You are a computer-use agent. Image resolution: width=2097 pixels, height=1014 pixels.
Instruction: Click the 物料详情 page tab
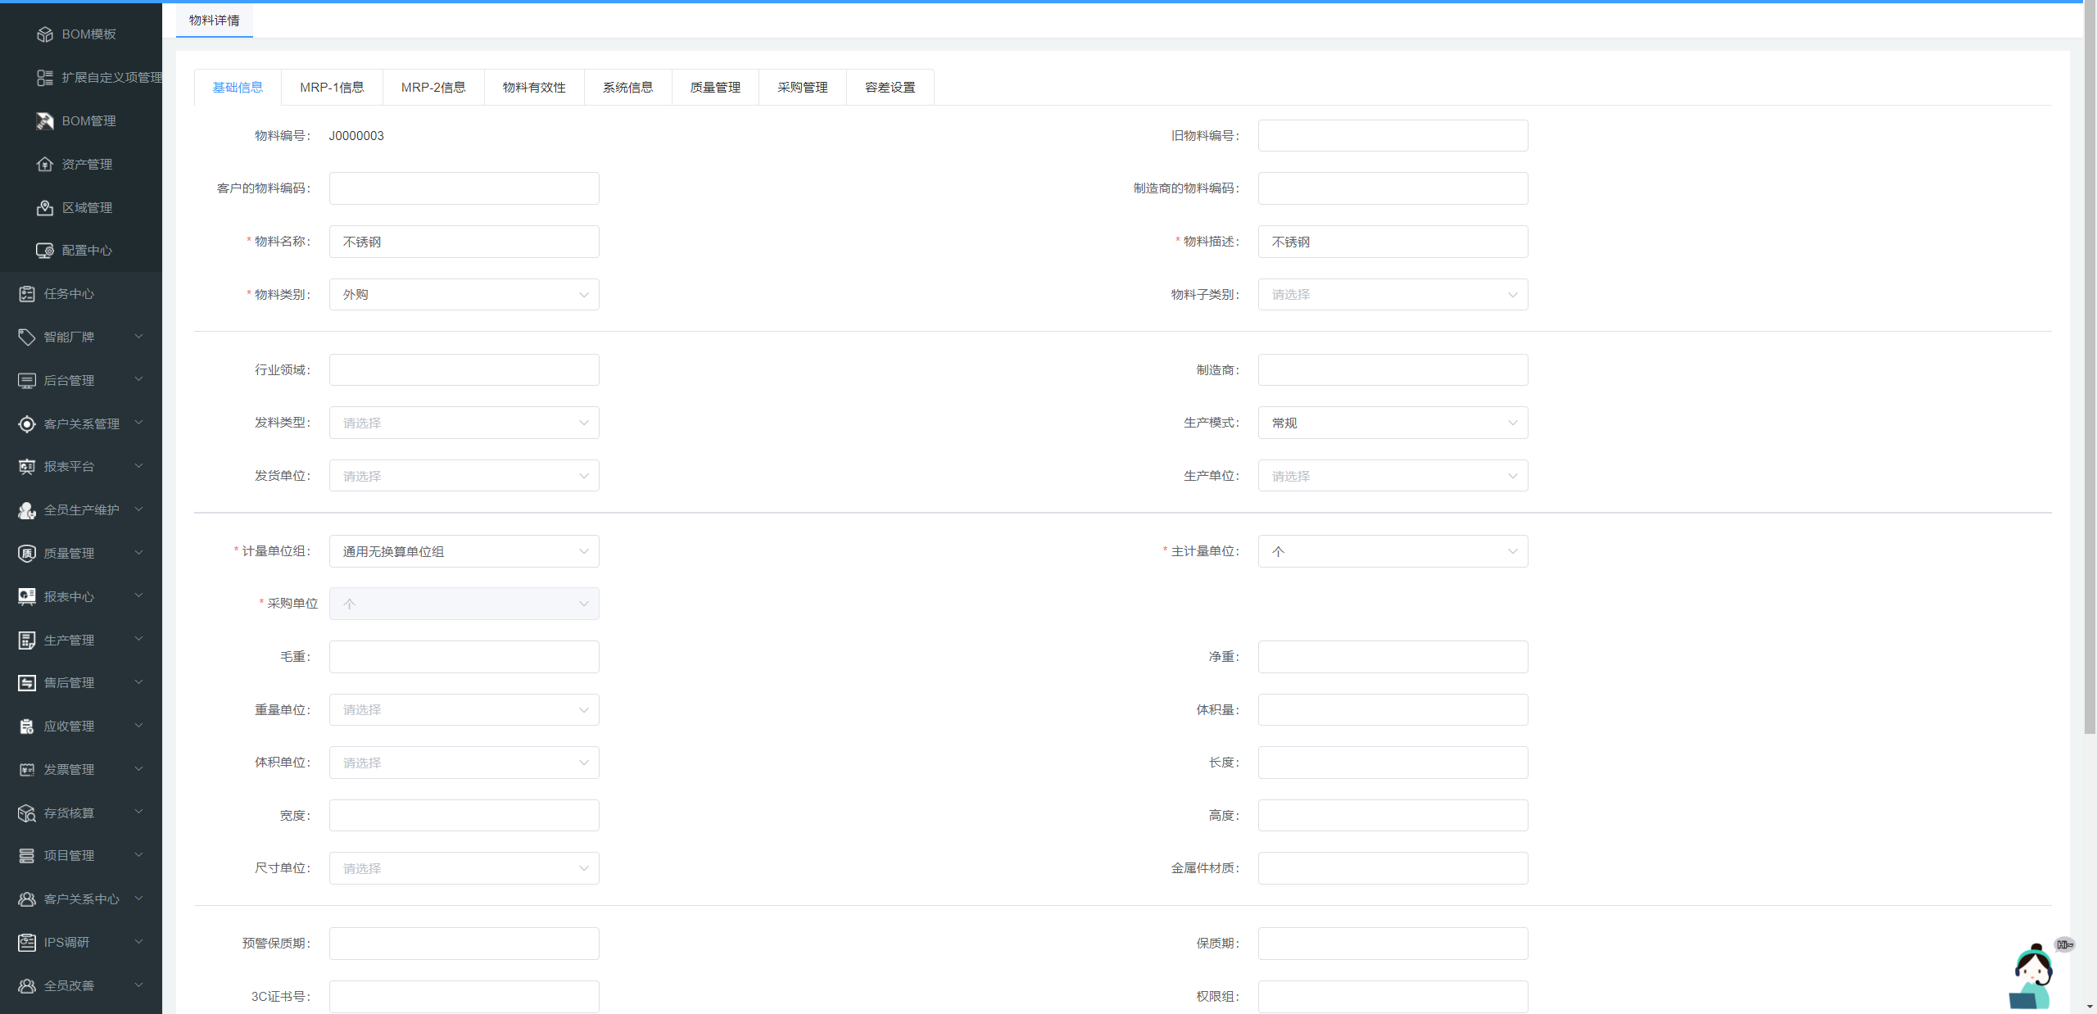coord(215,20)
